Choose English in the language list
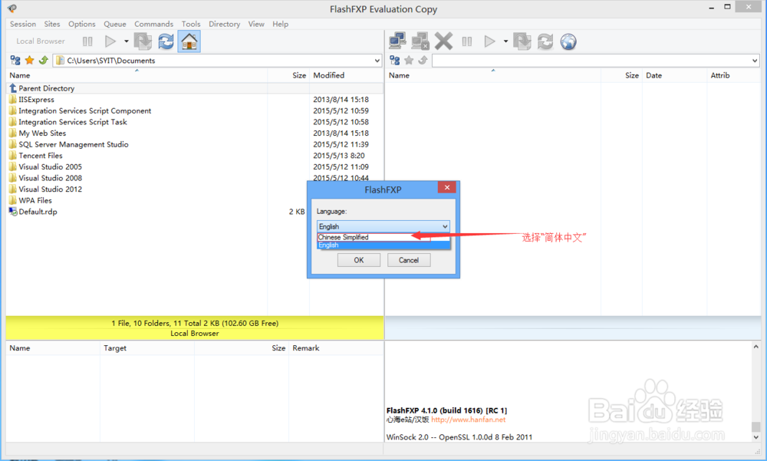The width and height of the screenshot is (767, 461). (x=383, y=245)
